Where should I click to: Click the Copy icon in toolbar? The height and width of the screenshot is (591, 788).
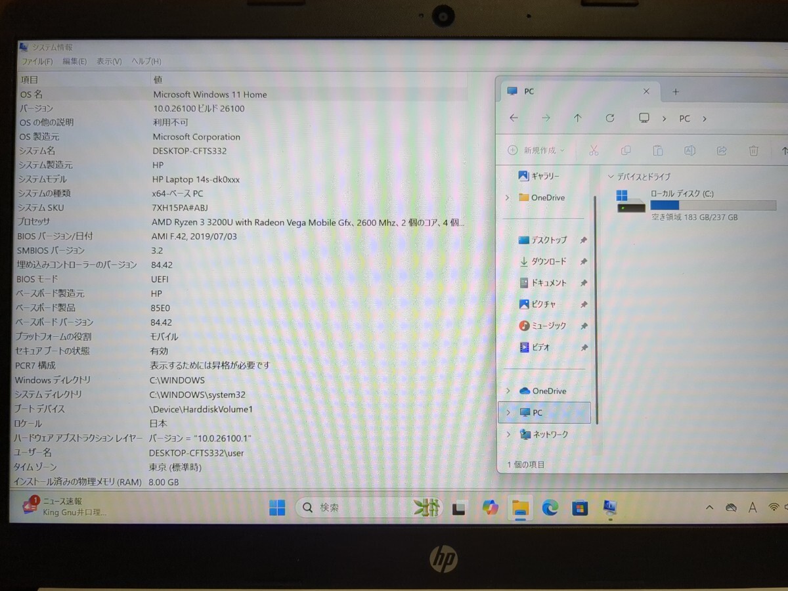click(x=626, y=150)
